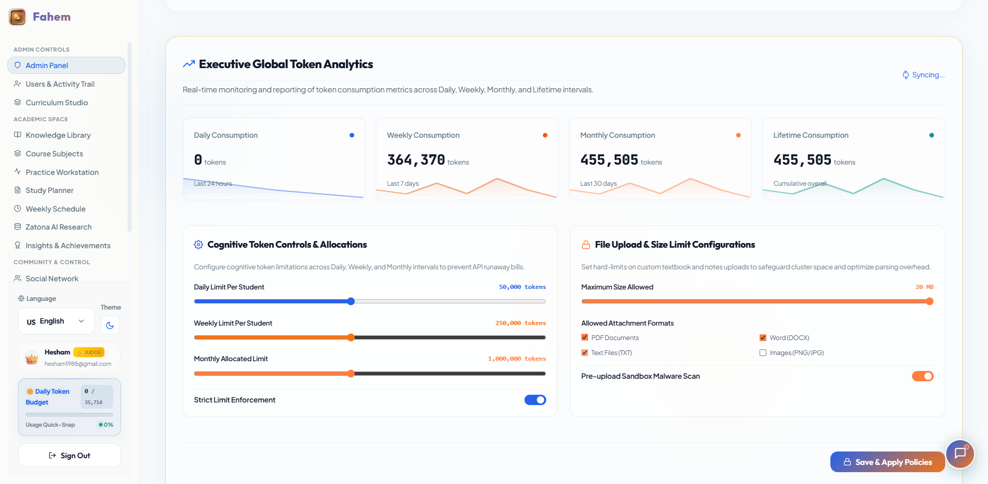Click Save & Apply Policies button
The width and height of the screenshot is (988, 484).
(x=888, y=462)
